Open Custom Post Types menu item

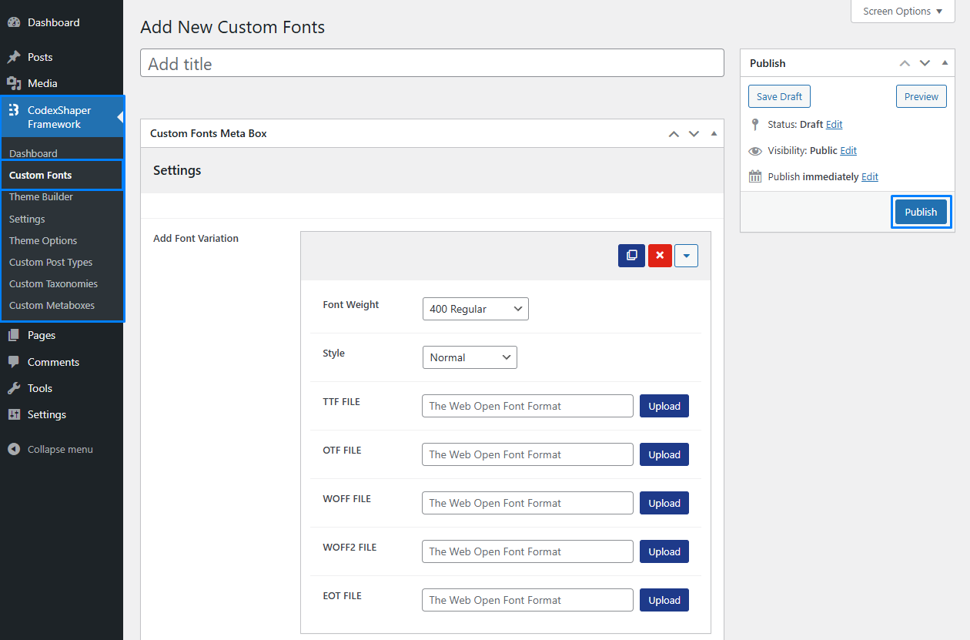(49, 262)
